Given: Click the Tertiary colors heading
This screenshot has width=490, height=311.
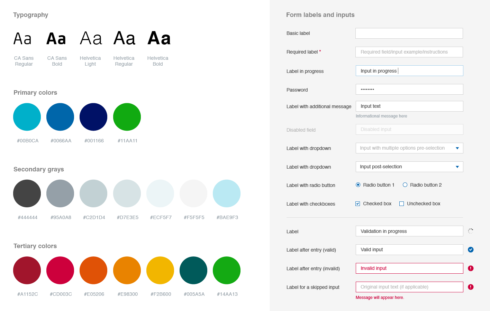Looking at the screenshot, I should click(x=35, y=246).
